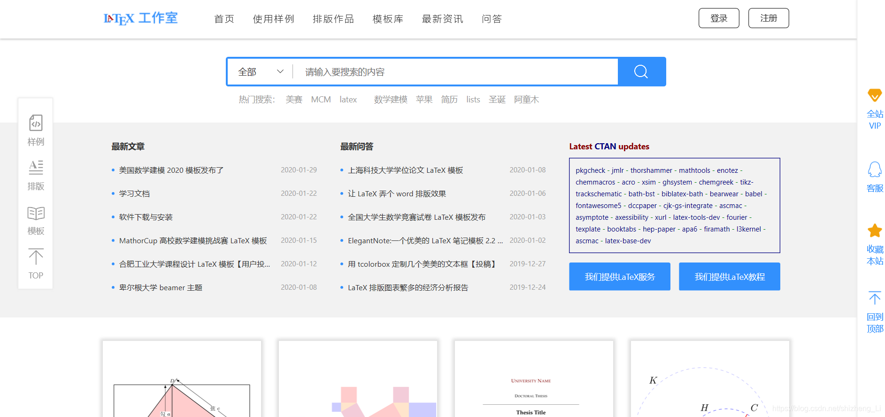Open the 排版作品 nav item
The image size is (885, 417).
click(333, 19)
